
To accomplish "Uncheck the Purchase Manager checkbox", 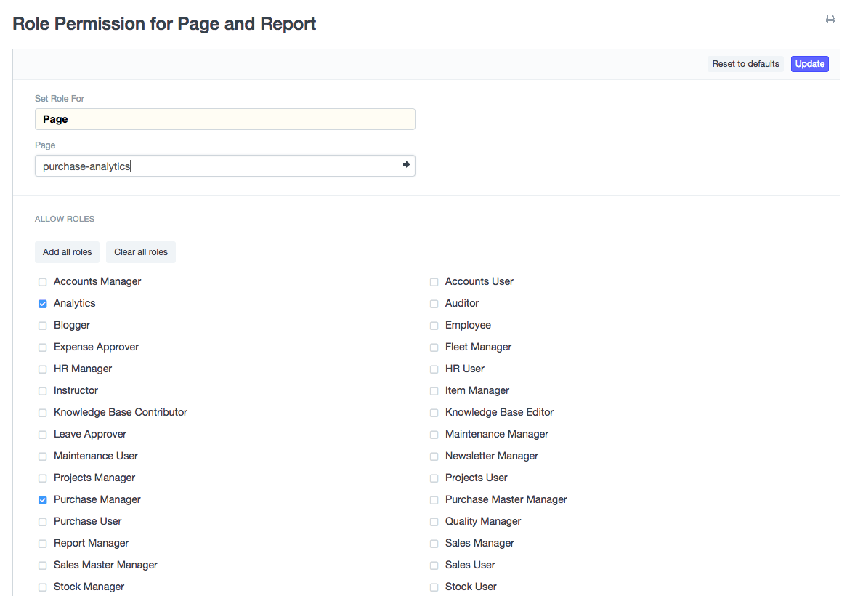I will 43,500.
